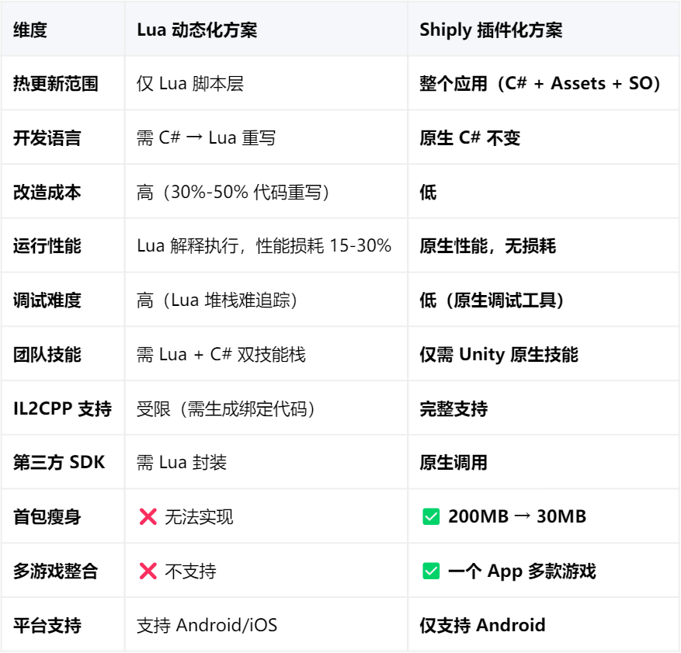681x653 pixels.
Task: Click the IL2CPP 支持 row label
Action: (63, 408)
